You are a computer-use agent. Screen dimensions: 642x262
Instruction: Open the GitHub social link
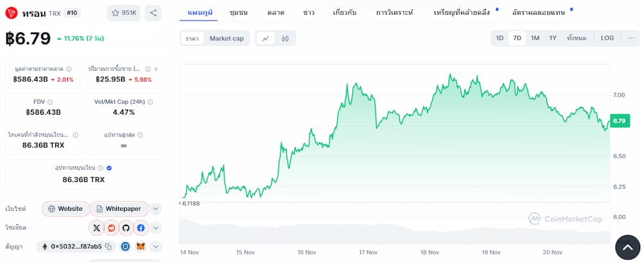click(126, 227)
